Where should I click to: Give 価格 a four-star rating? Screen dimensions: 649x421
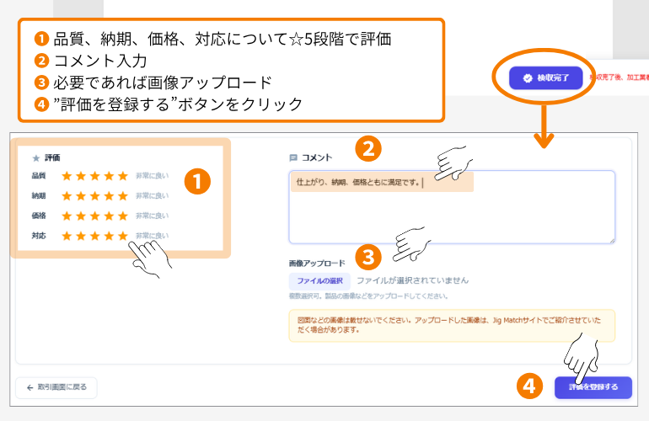pyautogui.click(x=109, y=216)
